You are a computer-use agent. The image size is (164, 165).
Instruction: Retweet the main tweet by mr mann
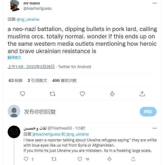click(x=53, y=94)
